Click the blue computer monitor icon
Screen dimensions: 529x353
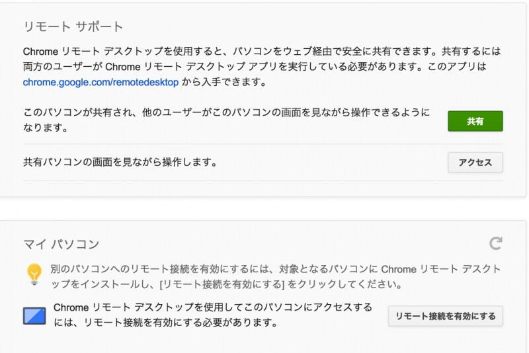tap(34, 315)
